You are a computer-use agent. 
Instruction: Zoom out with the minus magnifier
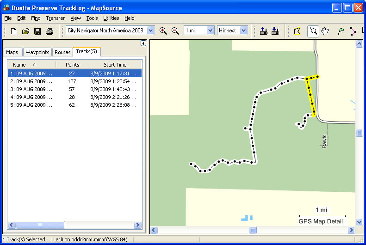(175, 31)
